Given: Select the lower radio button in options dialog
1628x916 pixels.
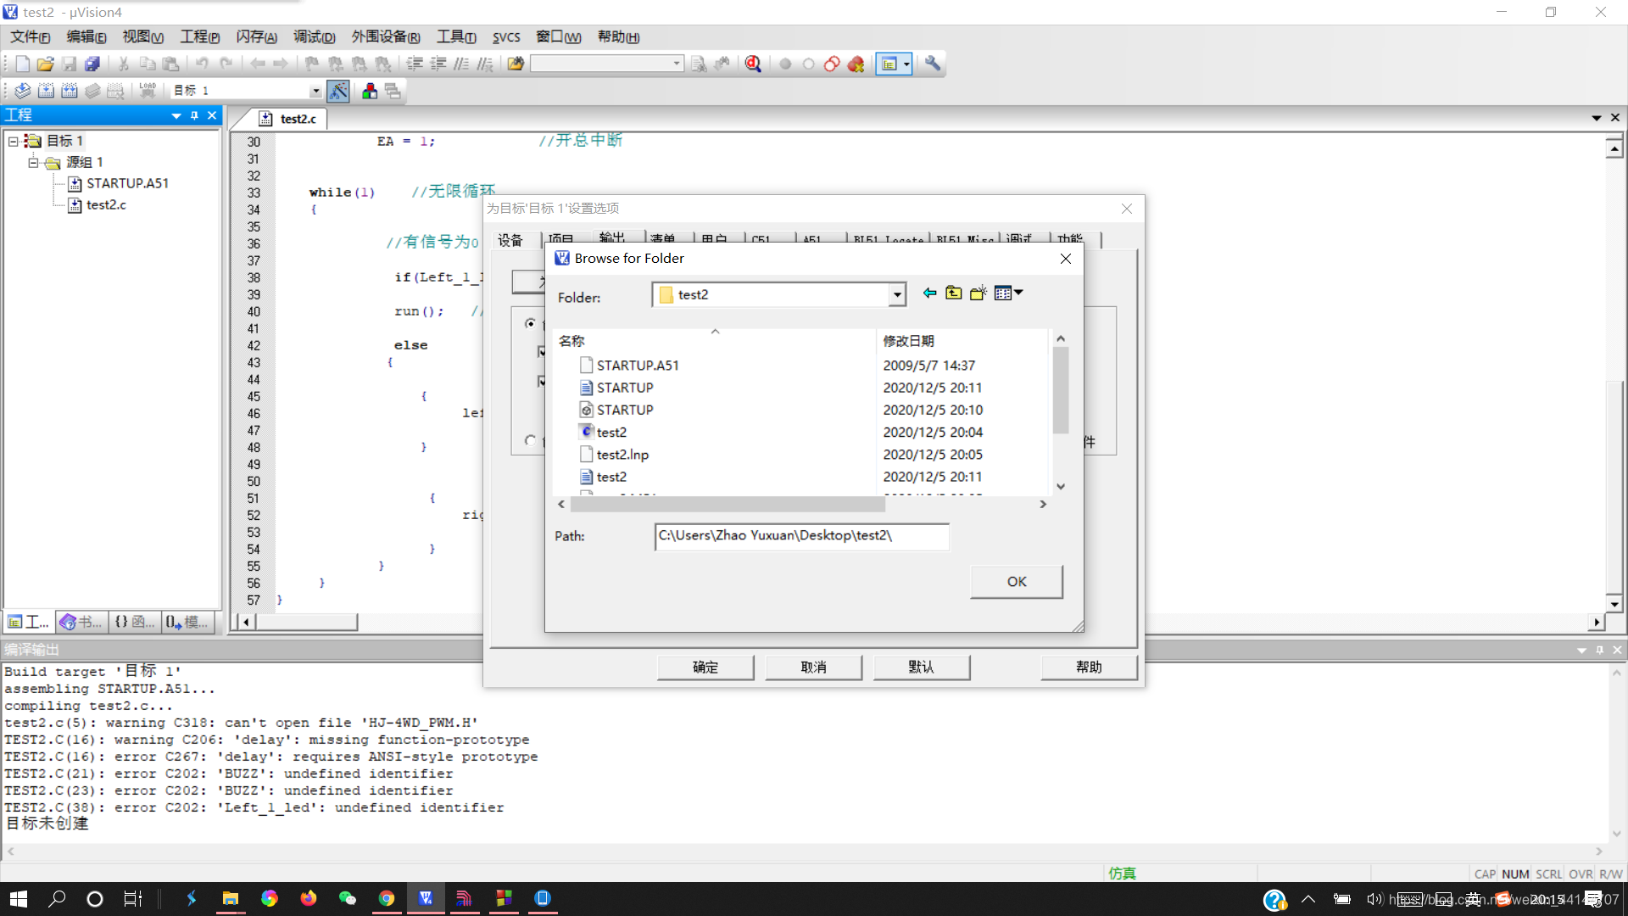Looking at the screenshot, I should click(531, 440).
